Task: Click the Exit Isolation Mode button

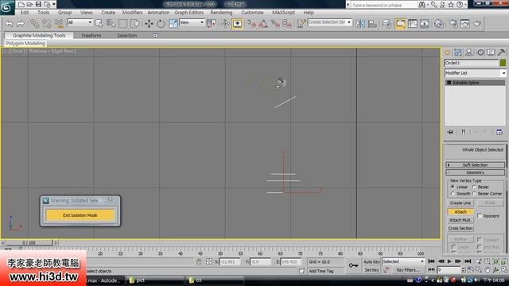Action: [x=80, y=215]
